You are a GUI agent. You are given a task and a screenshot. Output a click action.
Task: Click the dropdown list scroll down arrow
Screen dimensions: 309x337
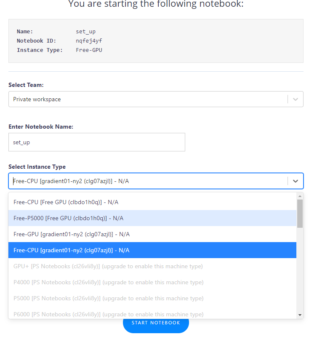tap(300, 315)
